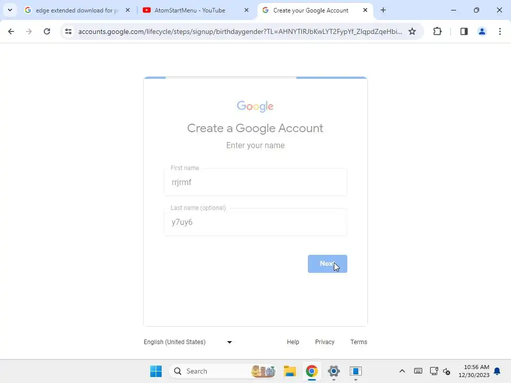The image size is (511, 383).
Task: Open the tab search chevron
Action: point(10,10)
